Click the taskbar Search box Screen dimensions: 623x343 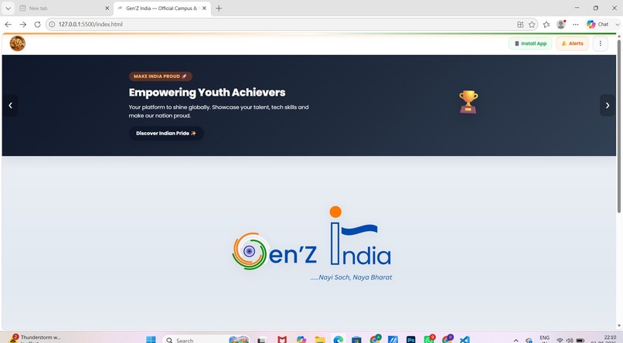206,340
